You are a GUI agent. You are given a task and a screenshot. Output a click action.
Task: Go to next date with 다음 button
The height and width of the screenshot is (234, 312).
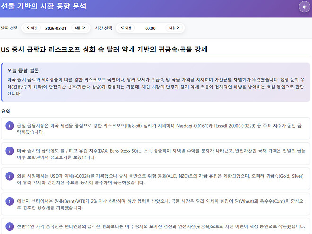tap(80, 28)
